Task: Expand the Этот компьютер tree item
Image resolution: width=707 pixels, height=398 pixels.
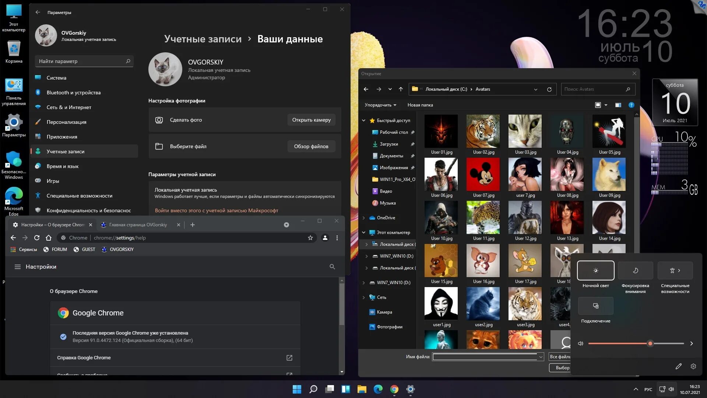Action: click(x=364, y=232)
